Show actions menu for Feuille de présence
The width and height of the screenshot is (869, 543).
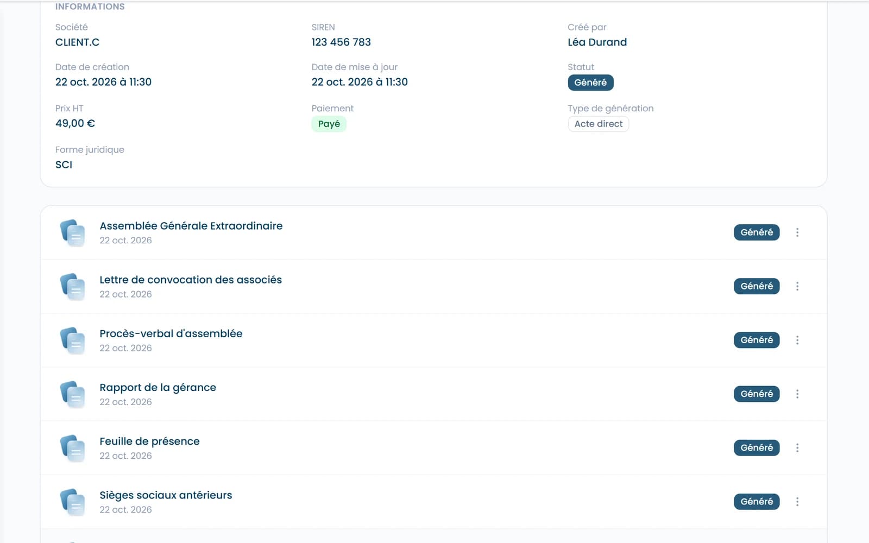click(797, 447)
